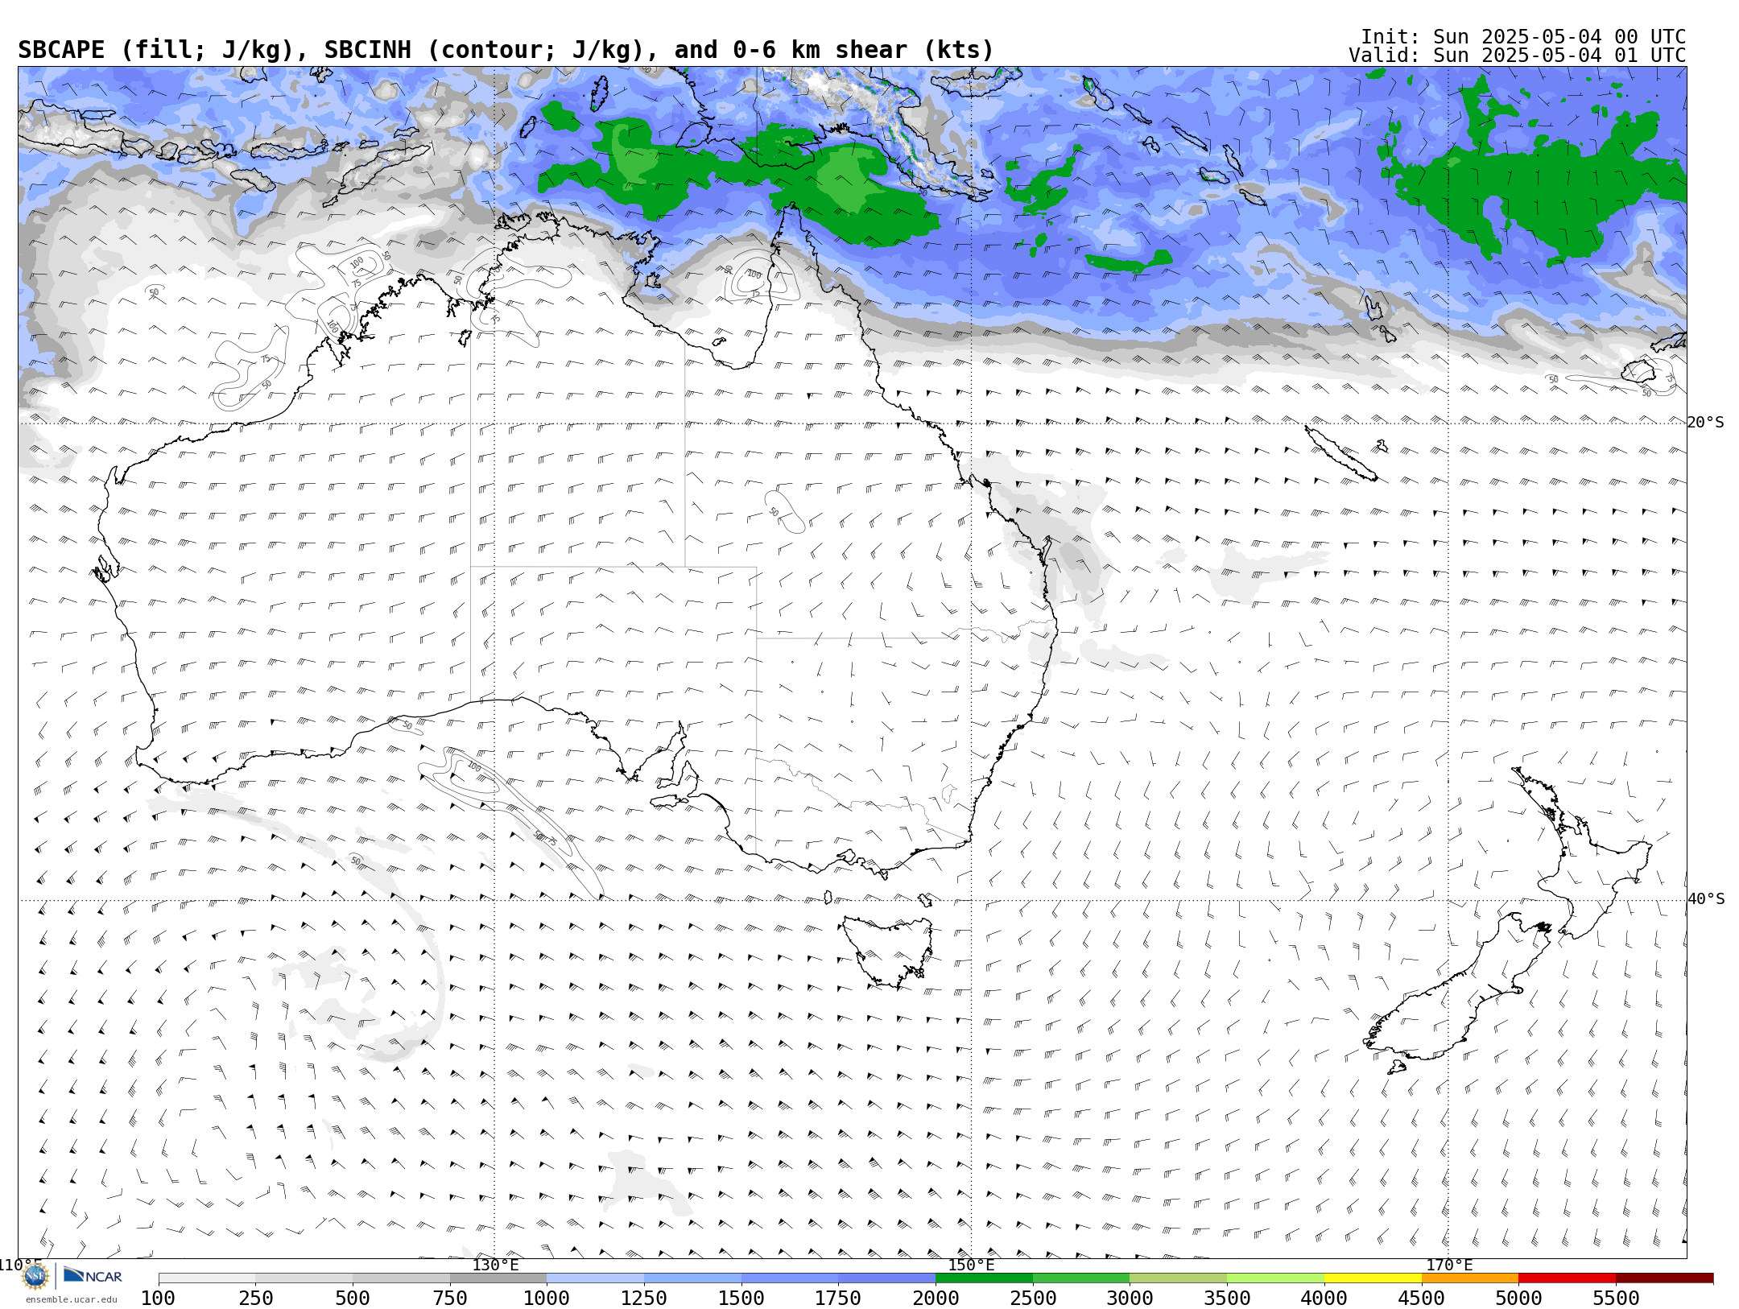Pick the yellow 4000–4500 colorbar swatch
The image size is (1739, 1309).
click(x=1373, y=1278)
